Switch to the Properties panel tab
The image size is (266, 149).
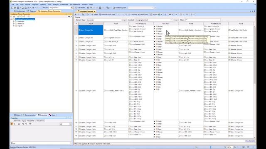click(x=42, y=115)
